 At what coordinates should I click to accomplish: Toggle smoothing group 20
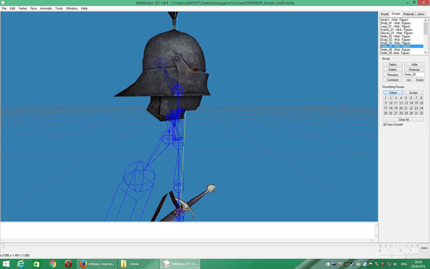401,108
